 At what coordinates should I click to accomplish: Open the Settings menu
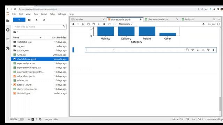click(62, 14)
